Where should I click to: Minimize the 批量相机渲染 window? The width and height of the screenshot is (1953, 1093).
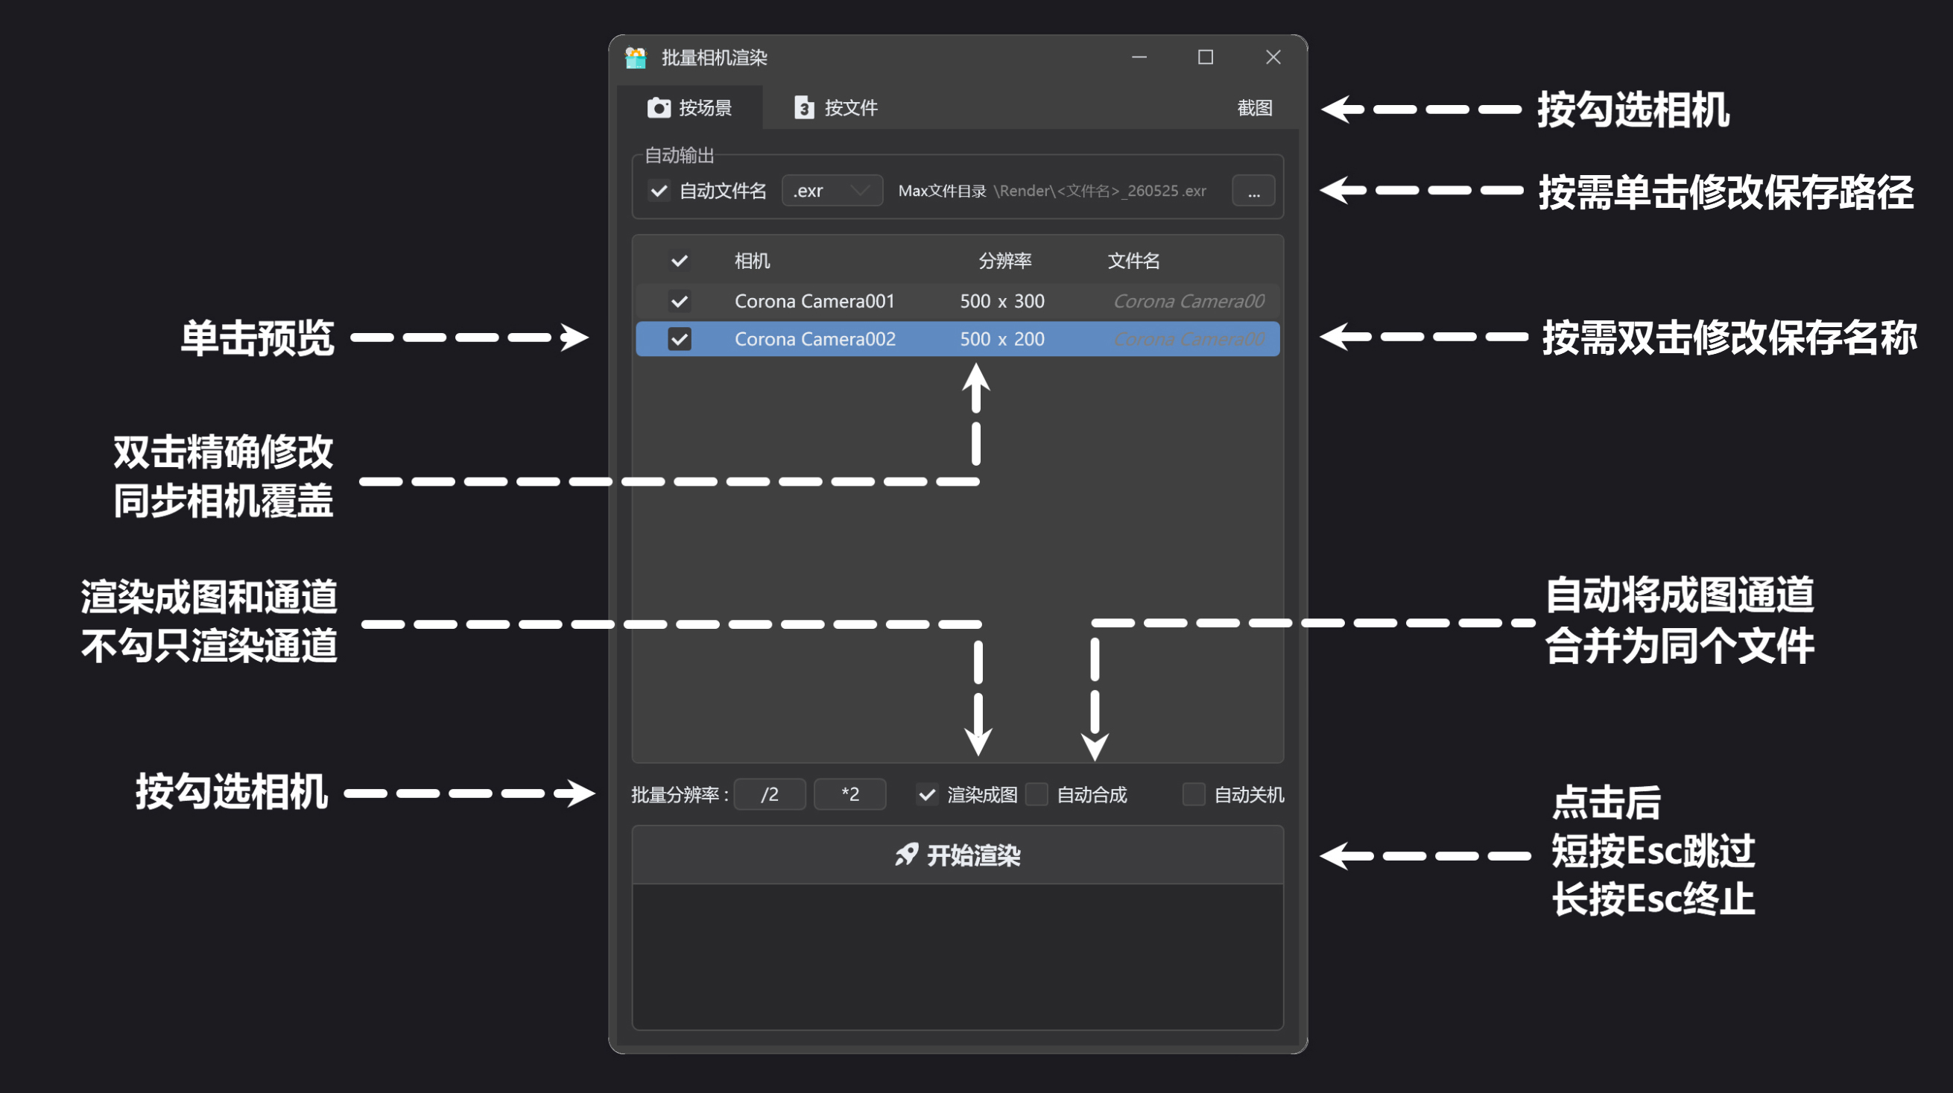[x=1139, y=57]
